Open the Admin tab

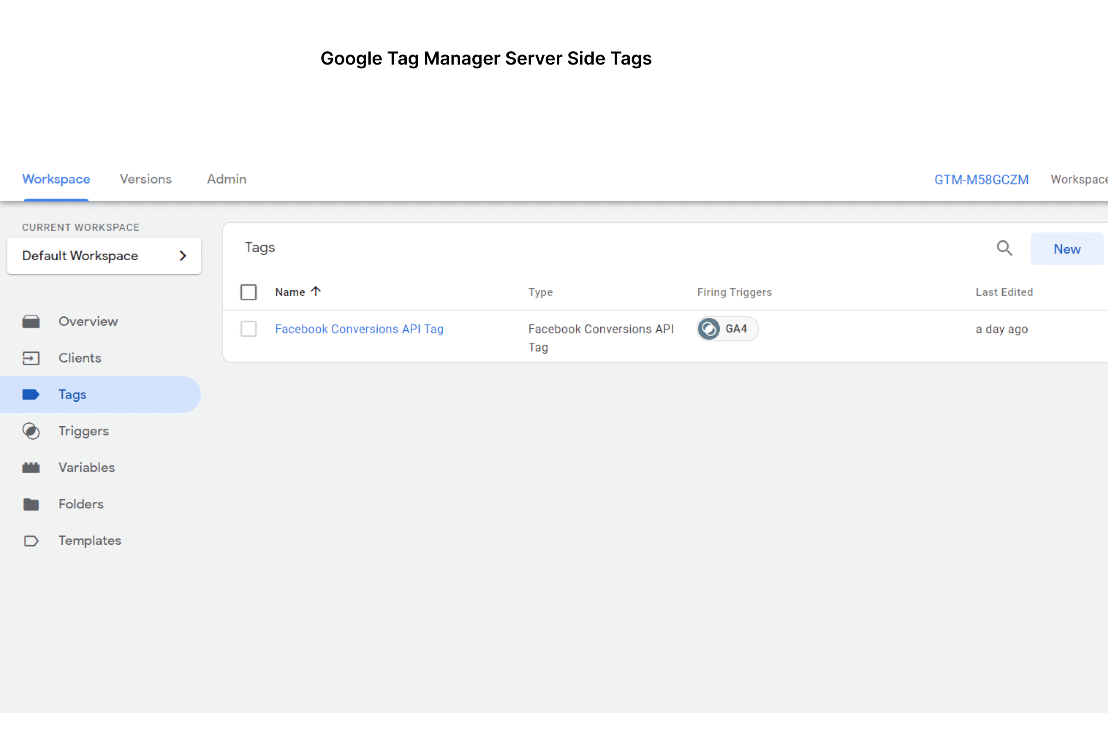click(x=227, y=179)
